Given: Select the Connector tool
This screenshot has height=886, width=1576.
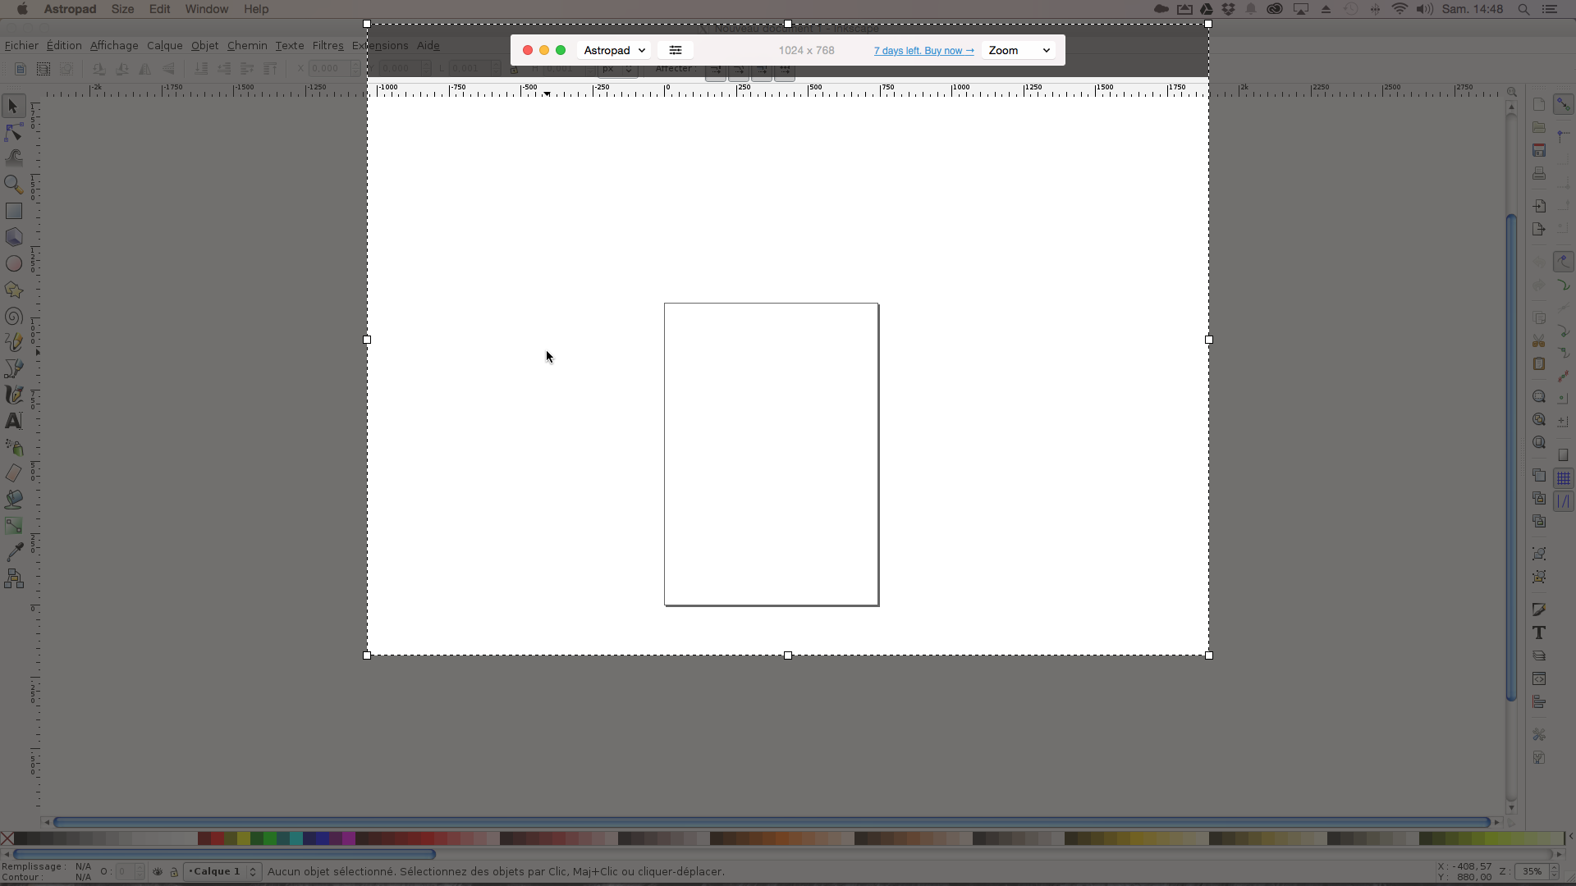Looking at the screenshot, I should coord(13,578).
